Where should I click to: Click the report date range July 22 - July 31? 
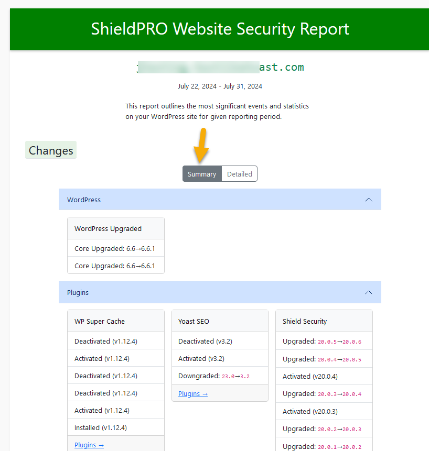click(x=220, y=86)
